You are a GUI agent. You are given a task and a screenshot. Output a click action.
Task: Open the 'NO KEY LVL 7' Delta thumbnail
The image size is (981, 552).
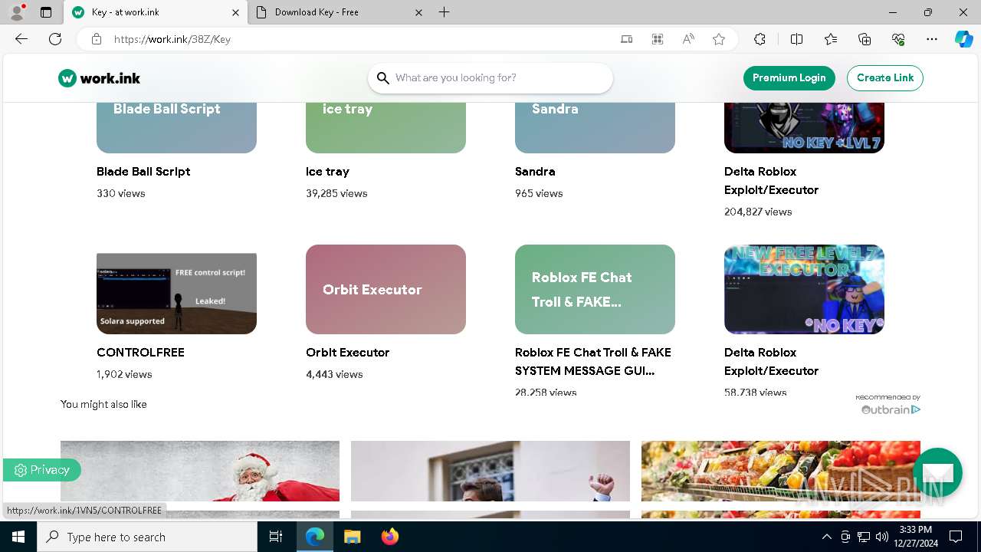click(x=804, y=127)
